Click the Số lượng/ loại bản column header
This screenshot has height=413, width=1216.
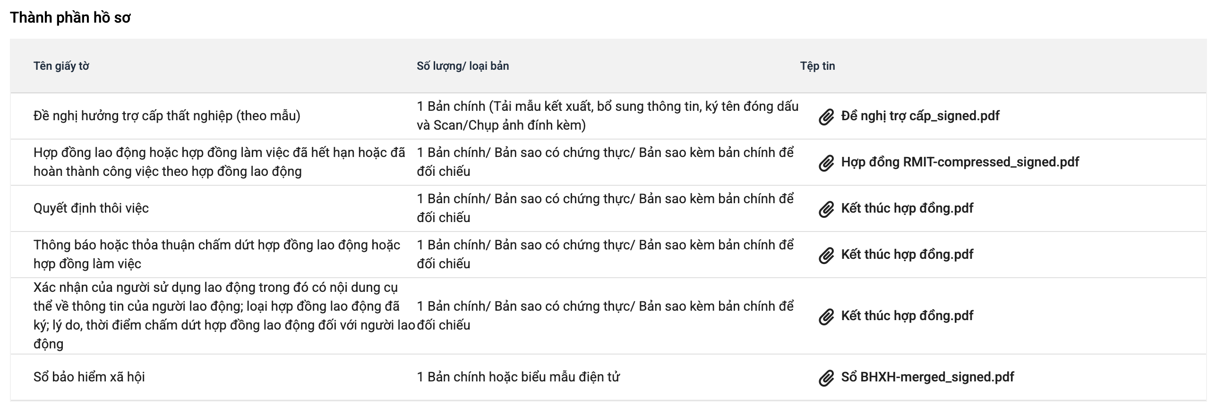(462, 66)
